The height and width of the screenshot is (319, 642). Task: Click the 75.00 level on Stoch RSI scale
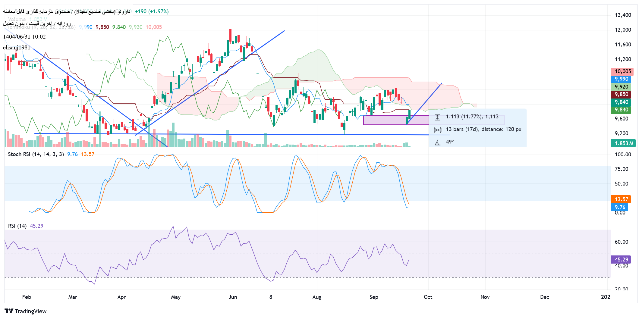tap(622, 169)
